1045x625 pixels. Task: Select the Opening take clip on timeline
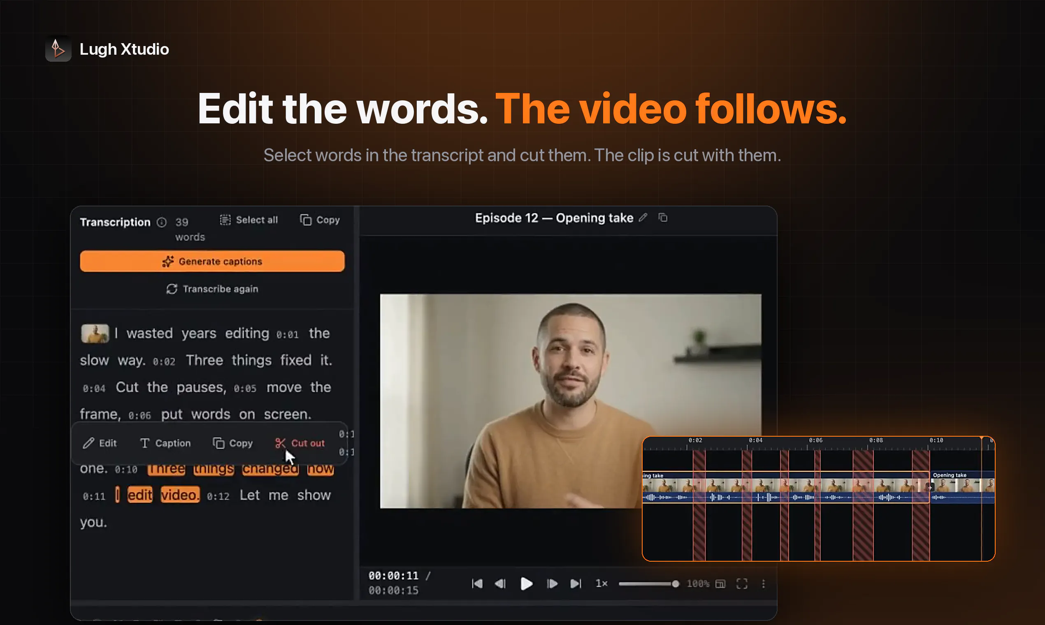pos(962,487)
